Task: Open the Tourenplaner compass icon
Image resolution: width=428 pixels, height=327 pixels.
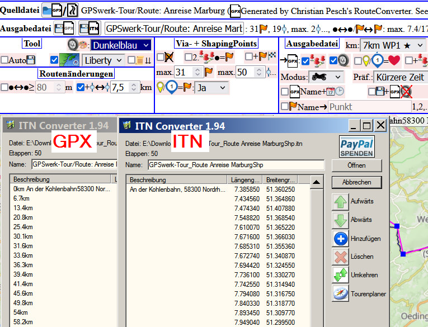Action: 340,293
